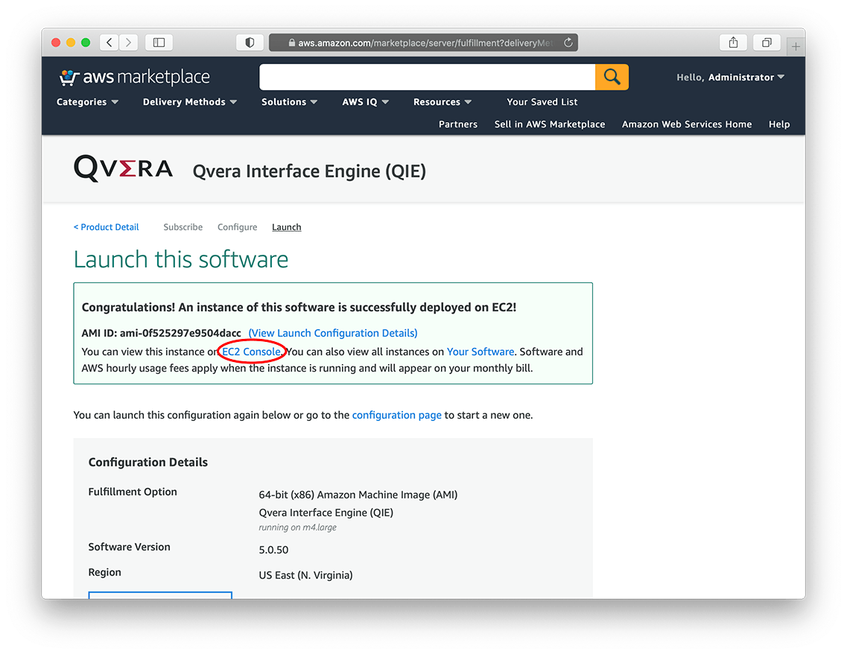847x654 pixels.
Task: Return to Product Detail page
Action: [106, 227]
